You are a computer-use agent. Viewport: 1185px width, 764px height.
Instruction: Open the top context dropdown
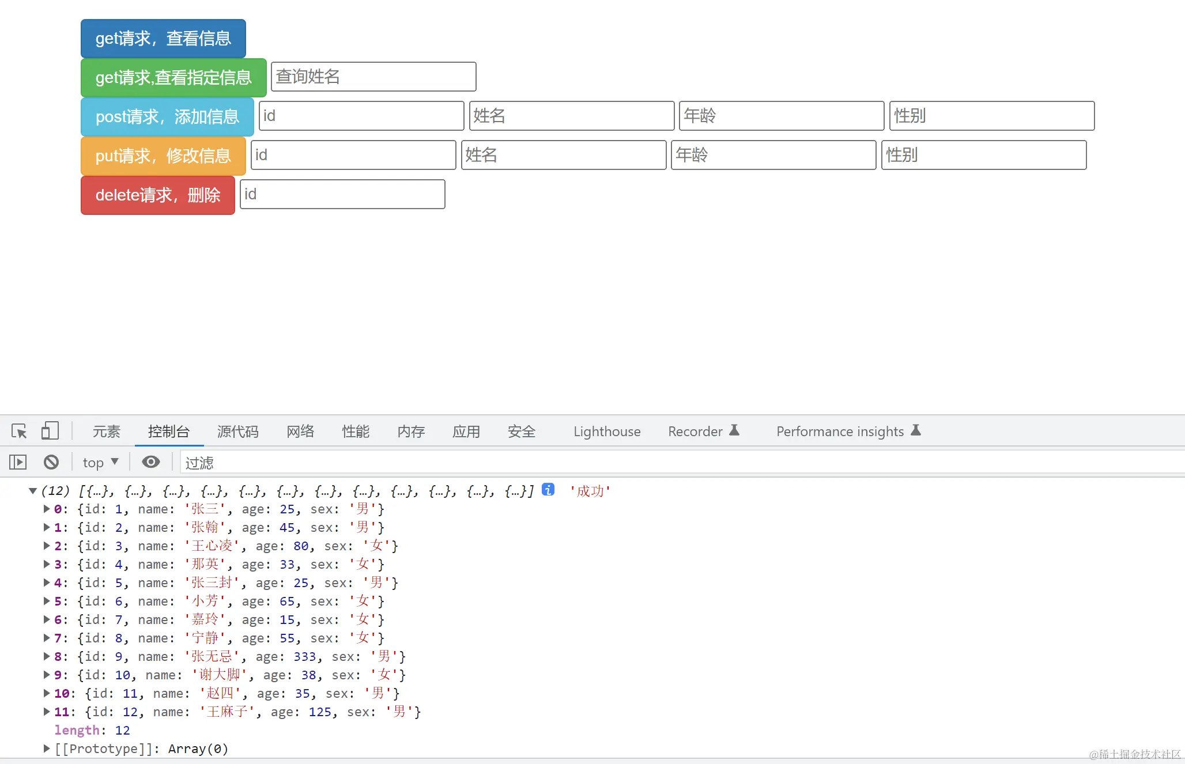pos(100,462)
